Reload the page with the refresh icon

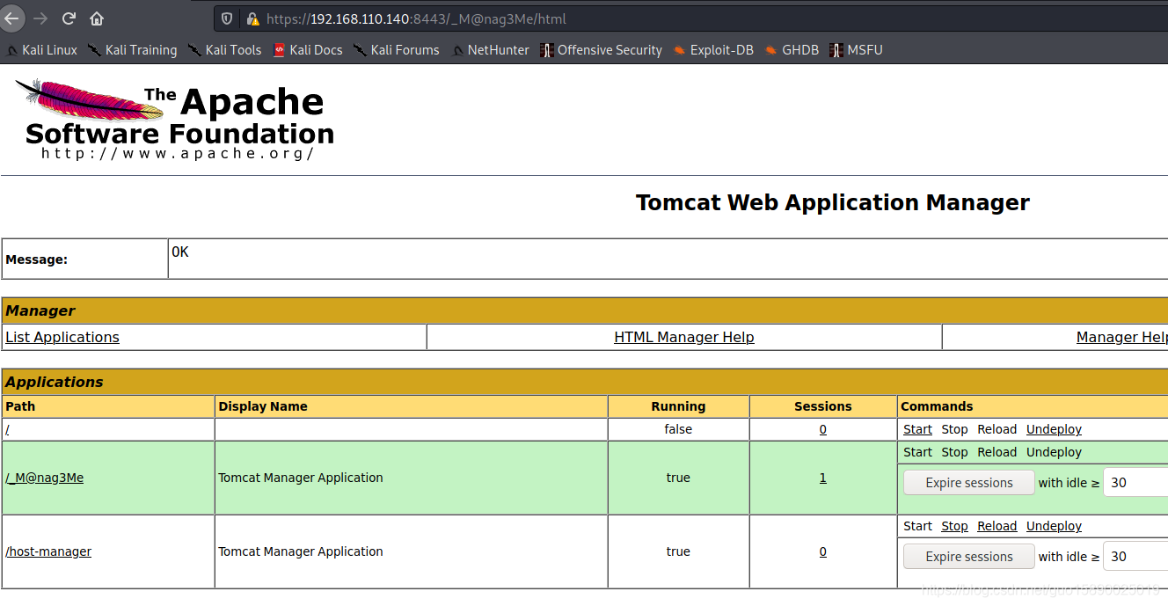[69, 18]
